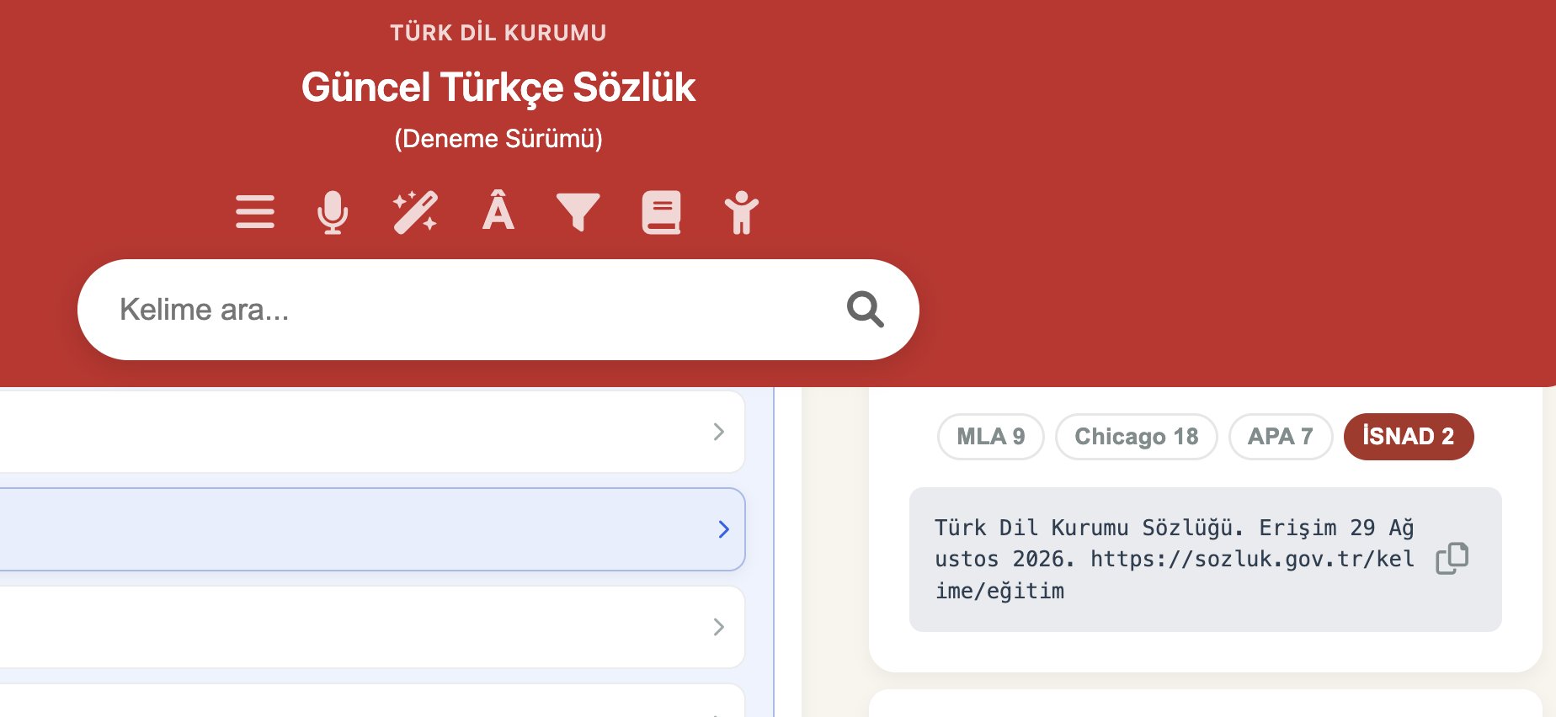Open the accessibility person icon
The height and width of the screenshot is (717, 1556).
(742, 212)
